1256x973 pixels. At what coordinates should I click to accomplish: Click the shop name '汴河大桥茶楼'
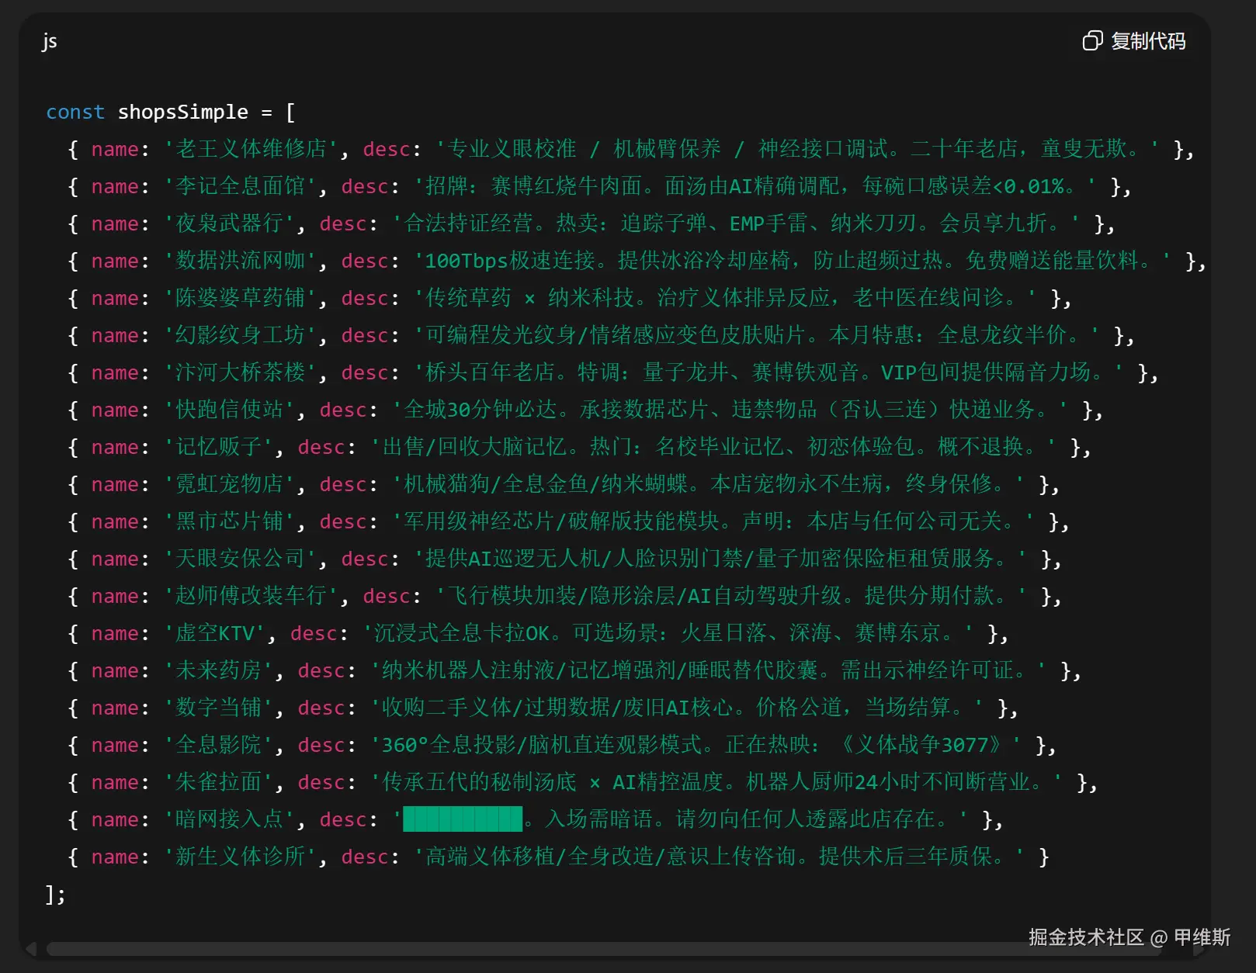tap(241, 372)
